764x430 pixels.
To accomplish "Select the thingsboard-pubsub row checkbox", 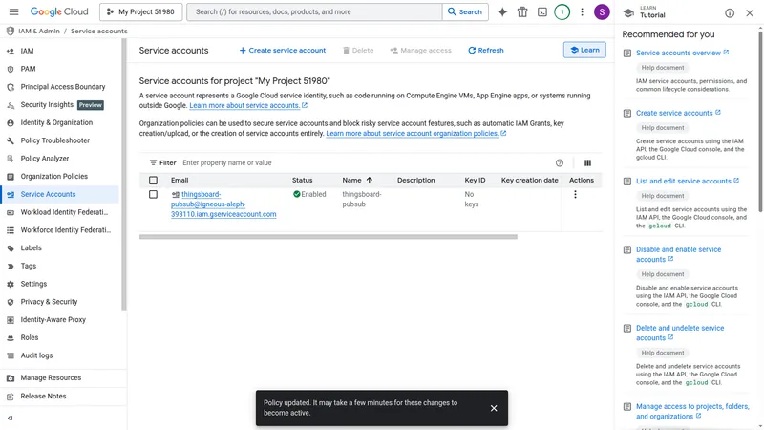I will tap(153, 195).
